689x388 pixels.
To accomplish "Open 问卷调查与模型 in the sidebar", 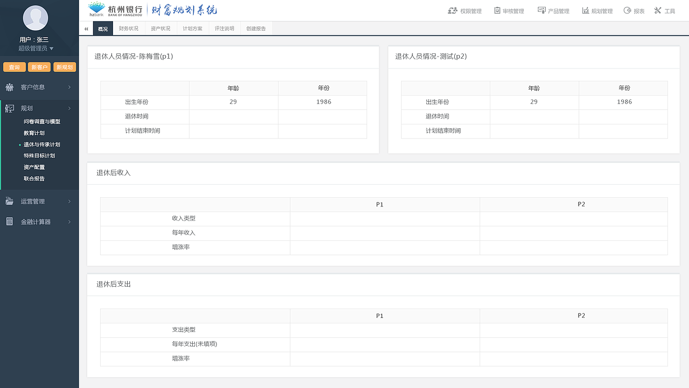I will pyautogui.click(x=42, y=122).
